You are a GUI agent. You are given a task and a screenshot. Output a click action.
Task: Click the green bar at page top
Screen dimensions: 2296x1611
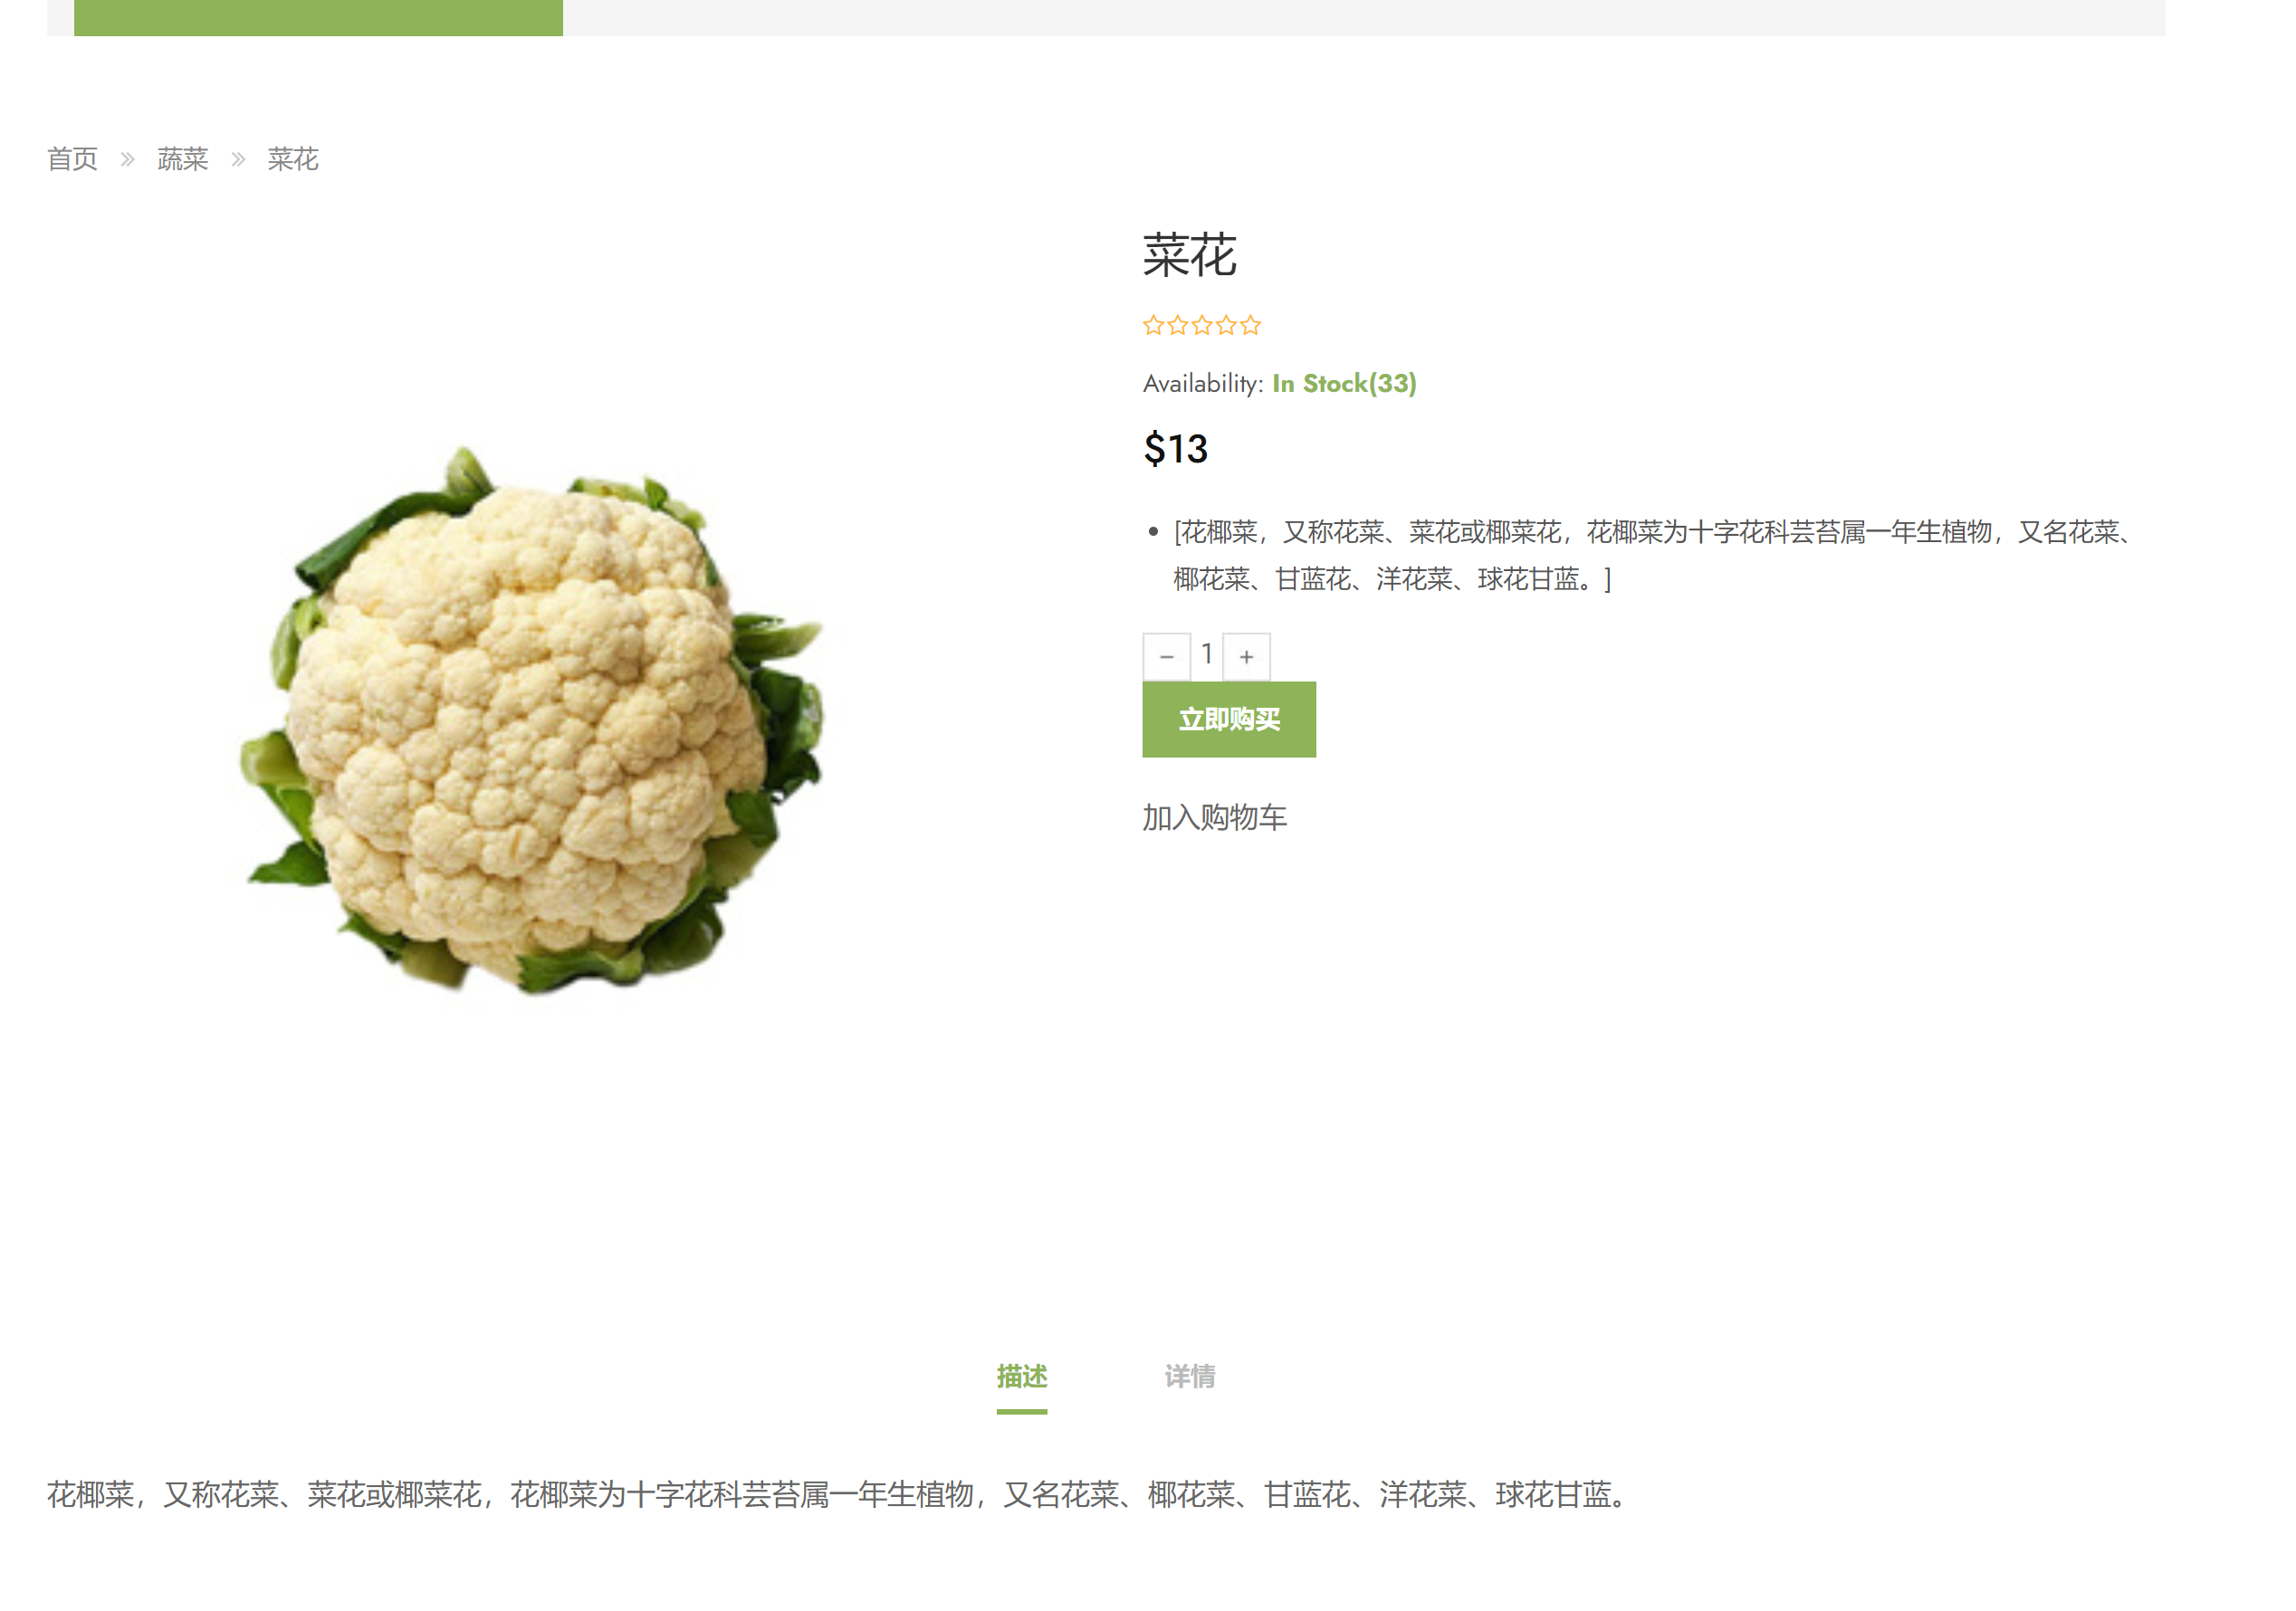click(x=318, y=17)
